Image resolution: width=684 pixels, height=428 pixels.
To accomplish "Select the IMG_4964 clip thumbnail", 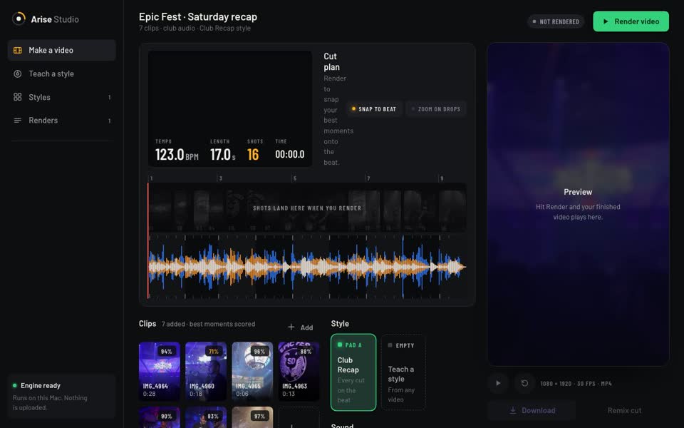I will [x=159, y=371].
